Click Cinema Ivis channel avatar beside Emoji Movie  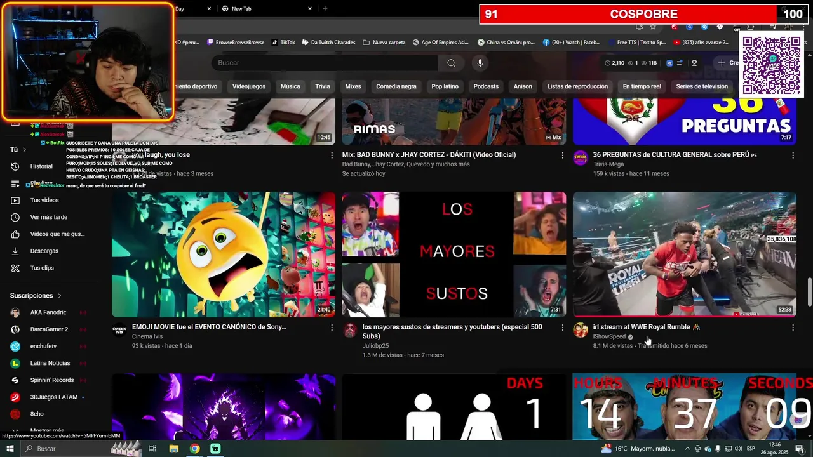119,330
